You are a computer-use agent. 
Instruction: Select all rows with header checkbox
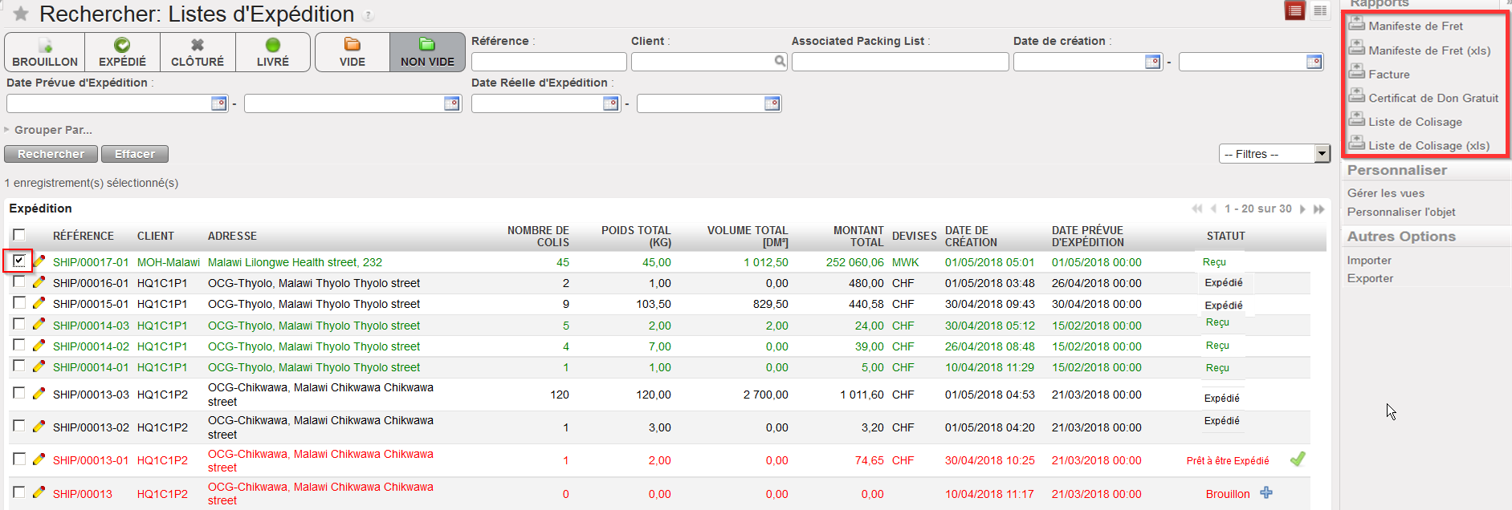click(x=19, y=235)
